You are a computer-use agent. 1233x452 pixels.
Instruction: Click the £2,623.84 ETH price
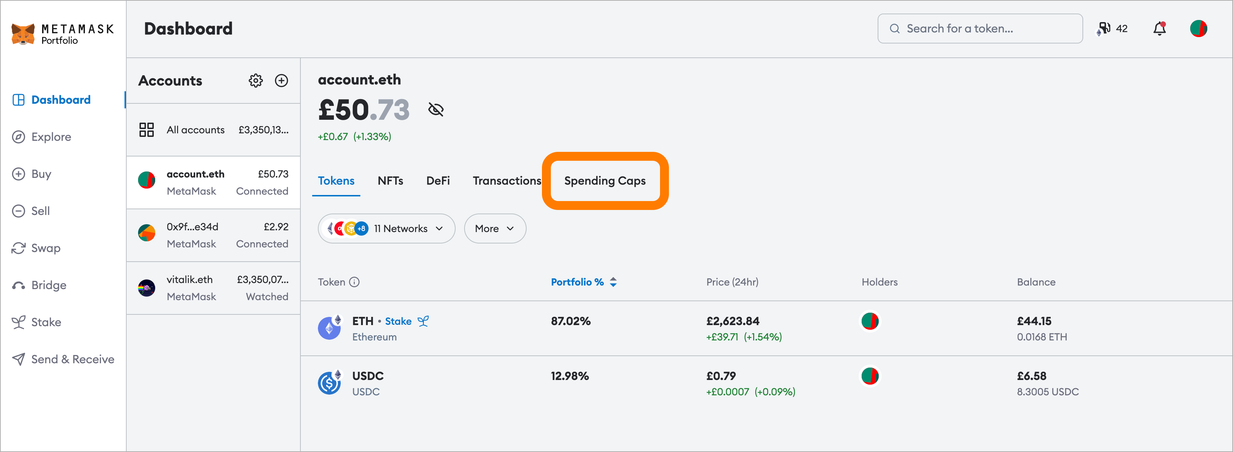coord(732,322)
